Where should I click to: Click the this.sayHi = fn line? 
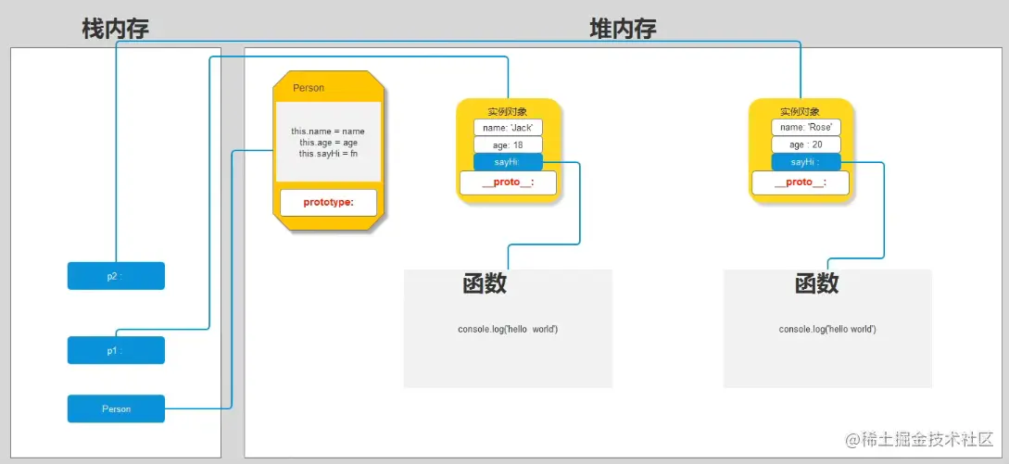[x=328, y=154]
